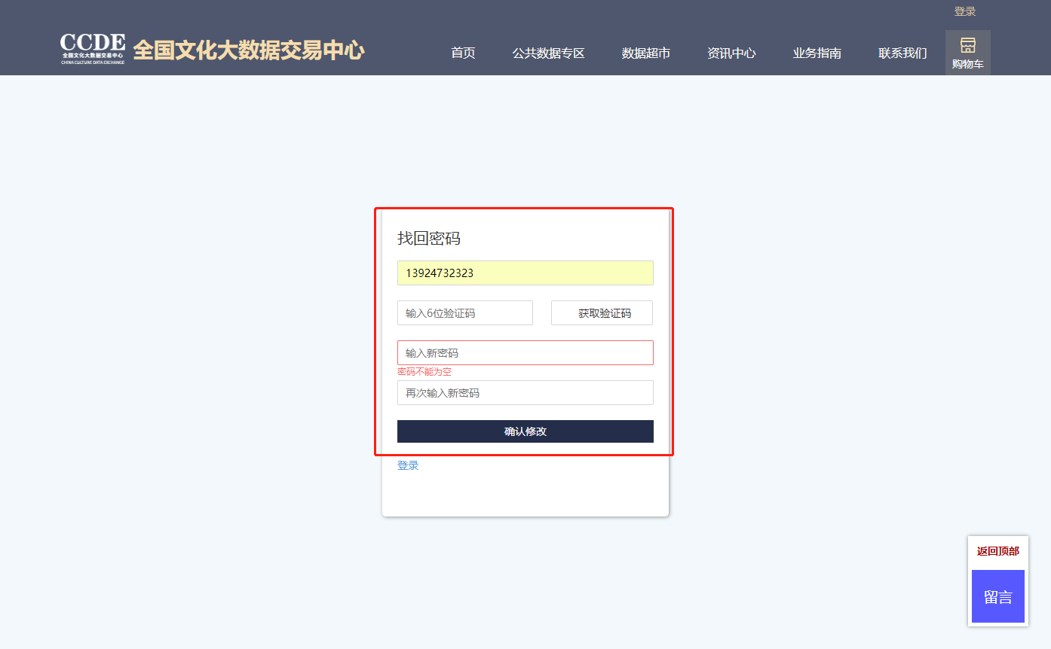Focus the phone number field showing 13924732323
This screenshot has width=1051, height=649.
tap(525, 273)
